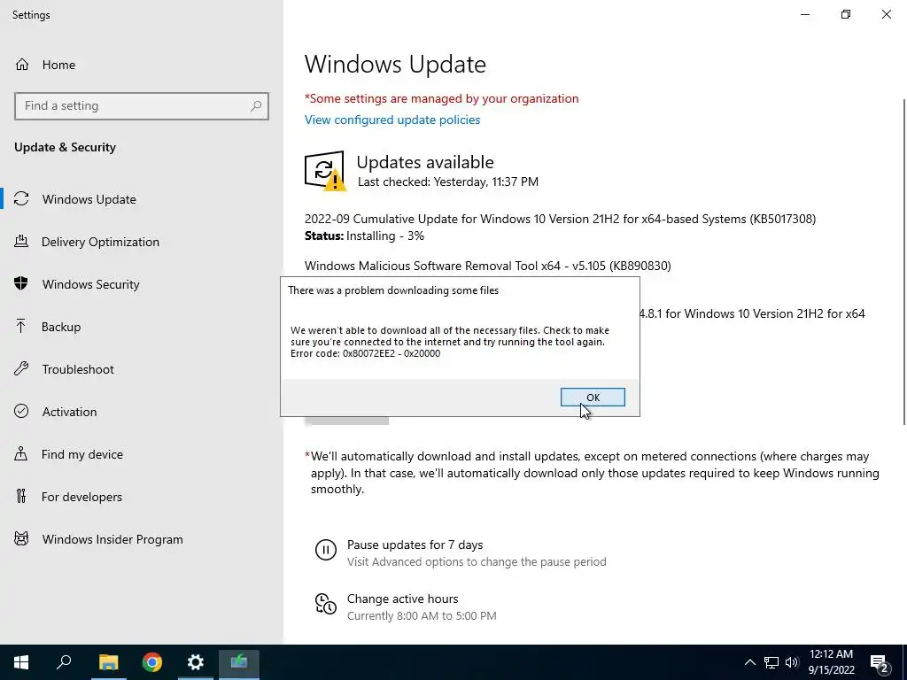The width and height of the screenshot is (907, 680).
Task: Click the Windows Insider cat icon
Action: coord(21,539)
